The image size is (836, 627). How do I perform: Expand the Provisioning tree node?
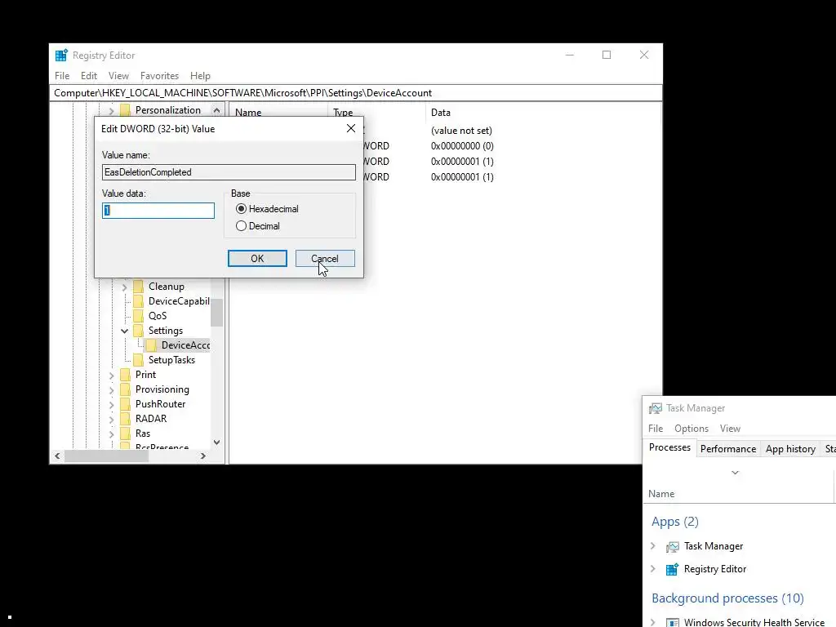pos(111,390)
